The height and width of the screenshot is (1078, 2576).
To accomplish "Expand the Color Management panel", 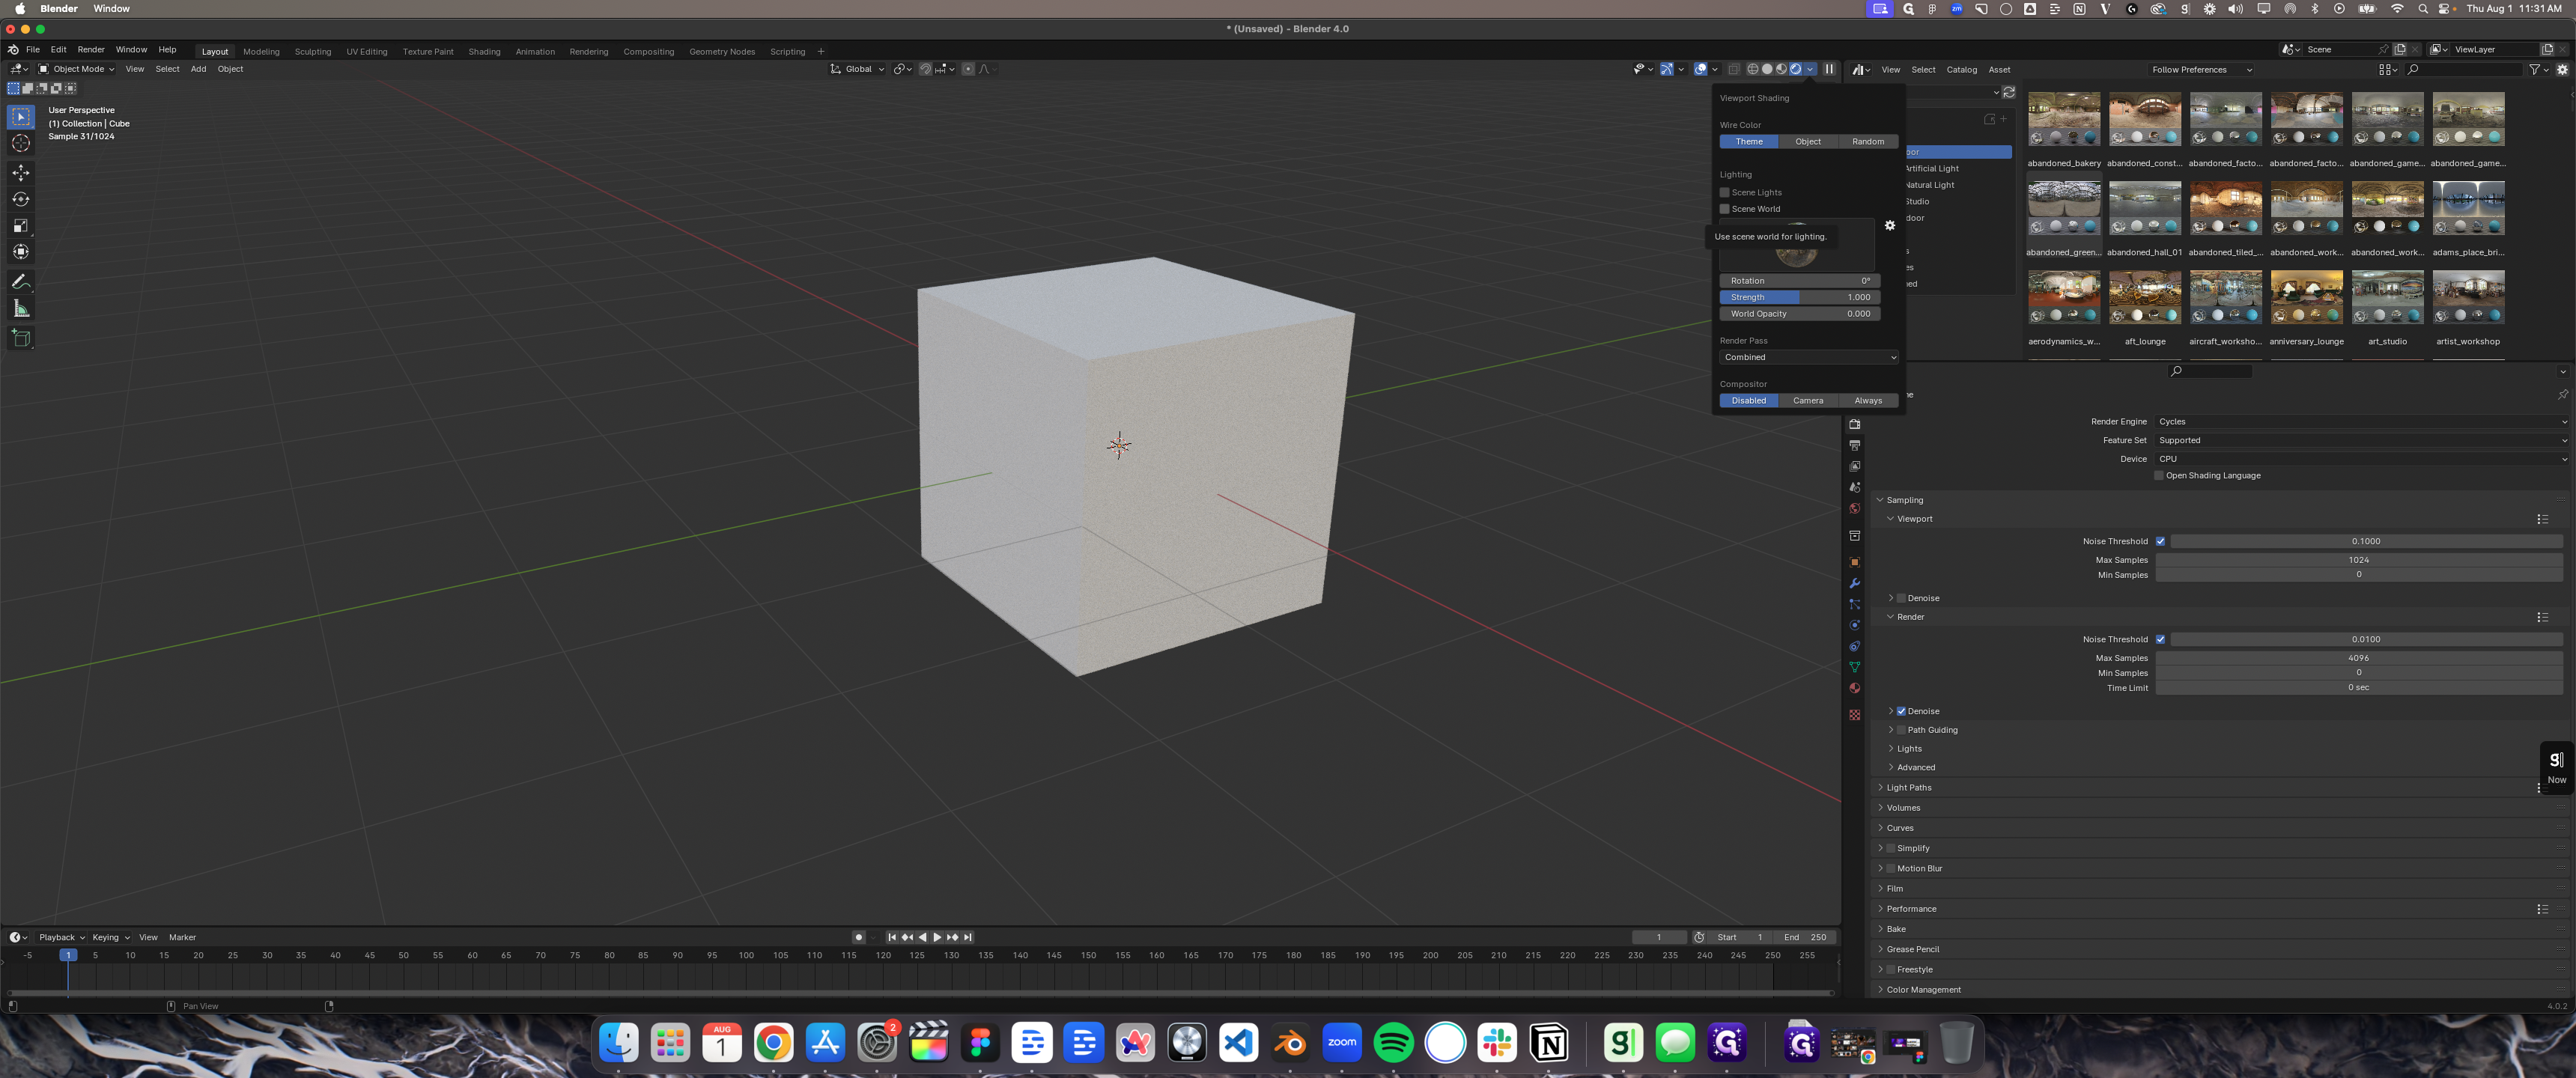I will click(x=1923, y=990).
